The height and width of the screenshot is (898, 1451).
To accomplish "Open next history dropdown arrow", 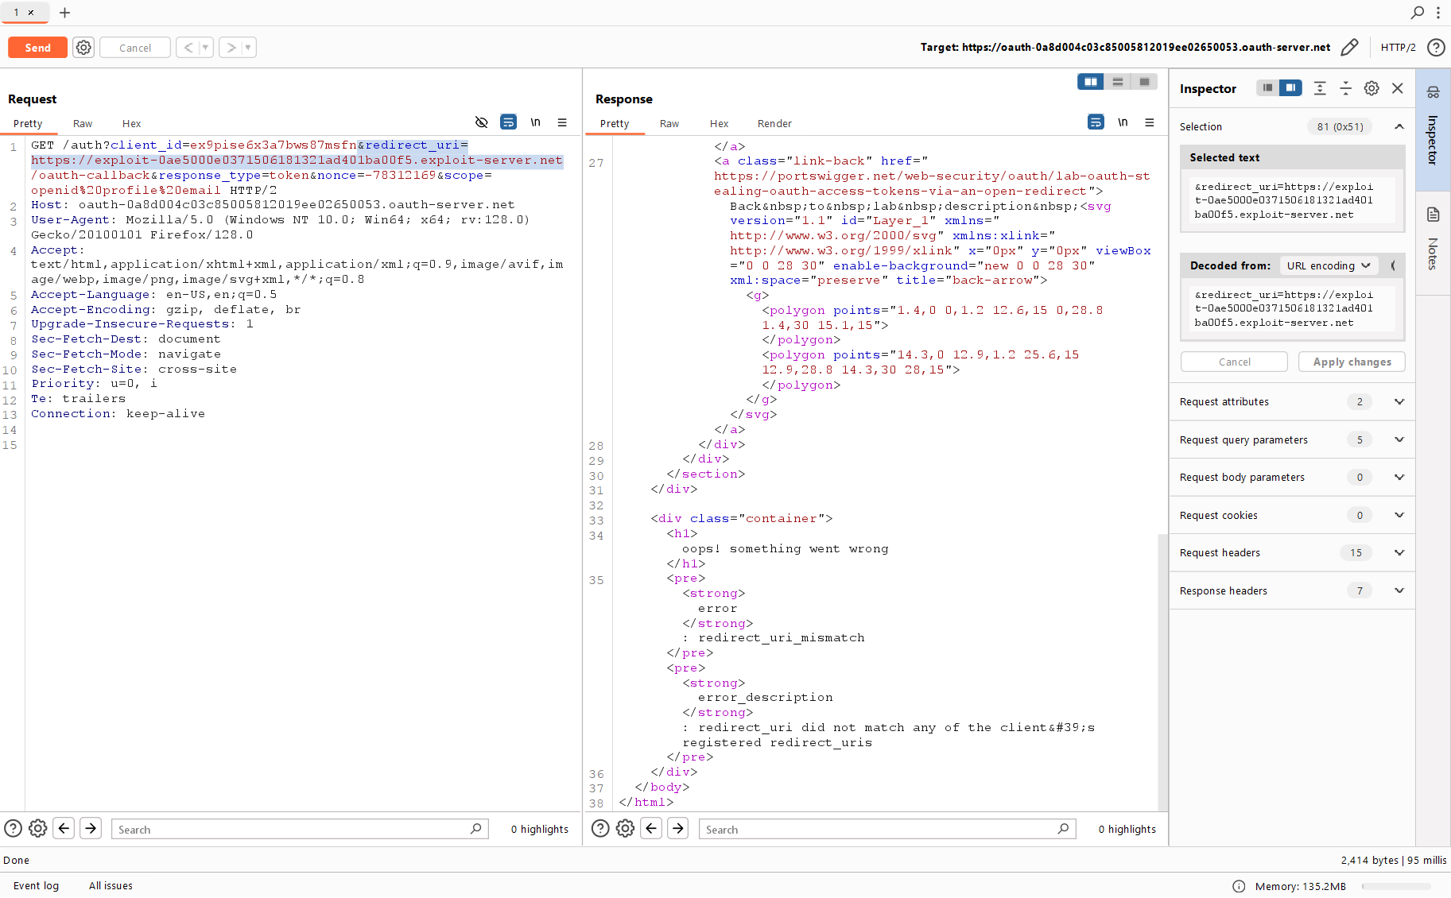I will pyautogui.click(x=248, y=48).
